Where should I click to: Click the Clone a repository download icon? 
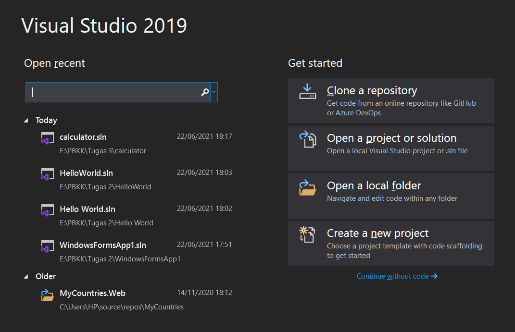(307, 92)
